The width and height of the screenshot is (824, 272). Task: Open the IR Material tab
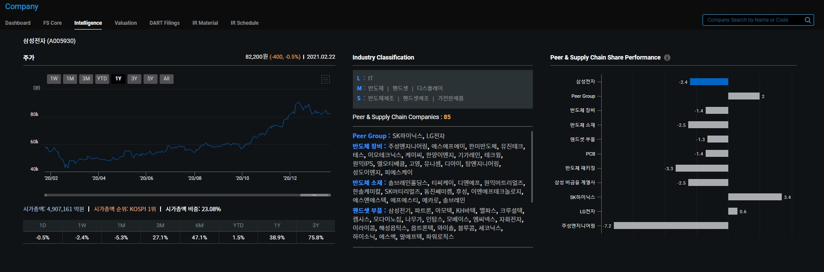pos(205,23)
